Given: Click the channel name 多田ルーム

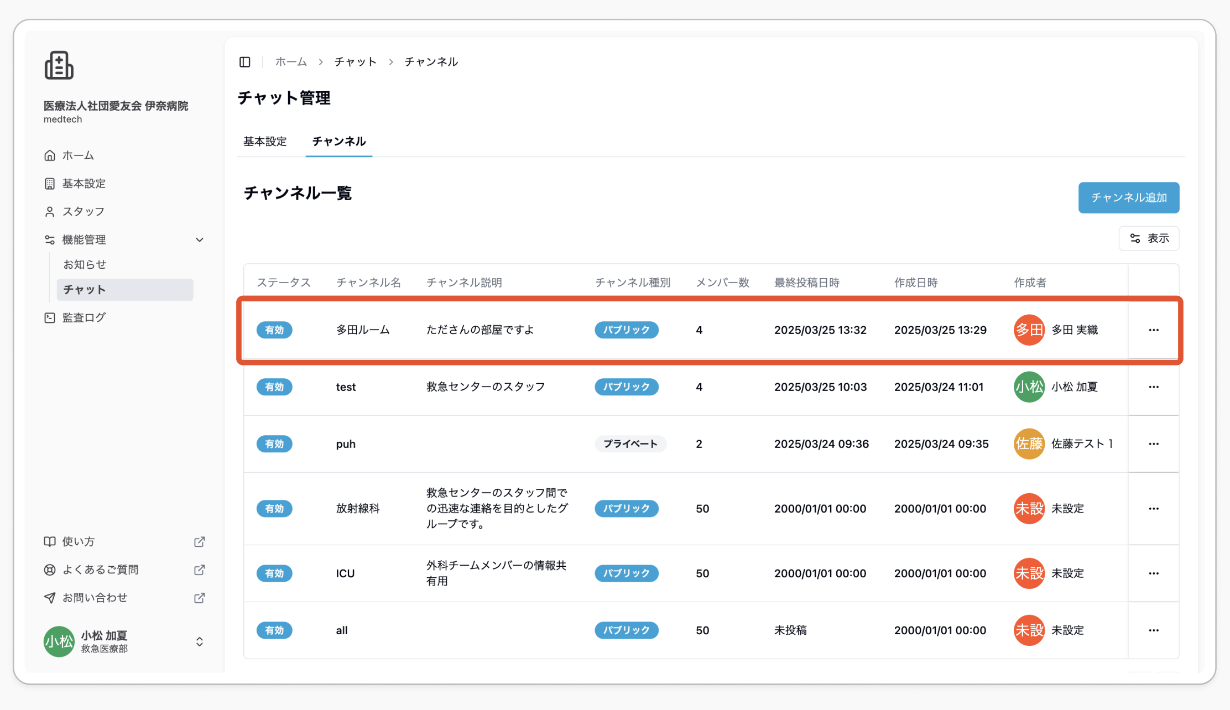Looking at the screenshot, I should coord(363,330).
